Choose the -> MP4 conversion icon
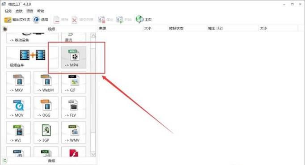Image resolution: width=305 pixels, height=165 pixels. tap(74, 57)
